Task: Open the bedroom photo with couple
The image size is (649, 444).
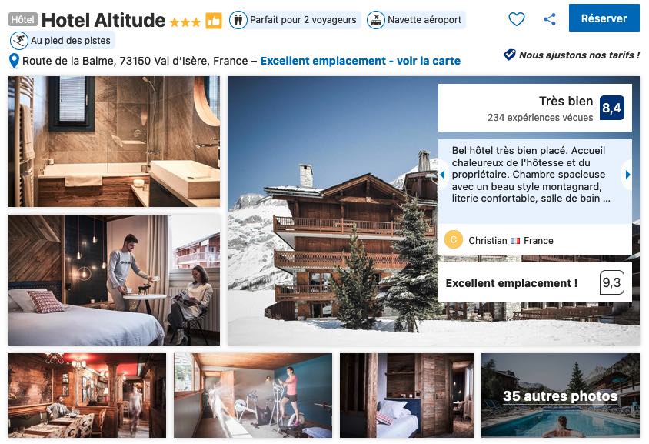Action: click(x=115, y=280)
